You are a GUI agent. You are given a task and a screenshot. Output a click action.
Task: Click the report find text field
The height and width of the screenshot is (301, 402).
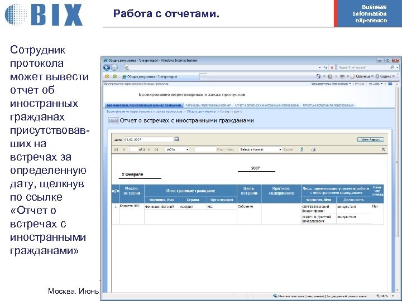coord(205,149)
